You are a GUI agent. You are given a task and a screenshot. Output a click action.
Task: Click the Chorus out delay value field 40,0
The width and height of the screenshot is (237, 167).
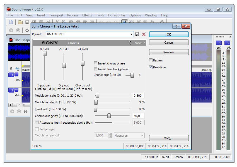tap(138, 116)
